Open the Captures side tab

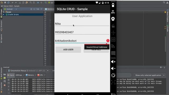(1, 38)
